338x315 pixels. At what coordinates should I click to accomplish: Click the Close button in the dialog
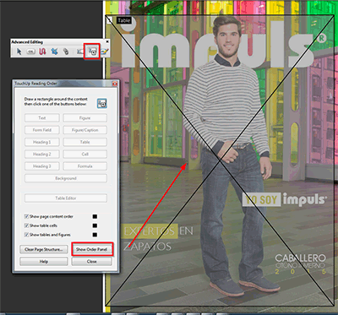click(x=91, y=262)
